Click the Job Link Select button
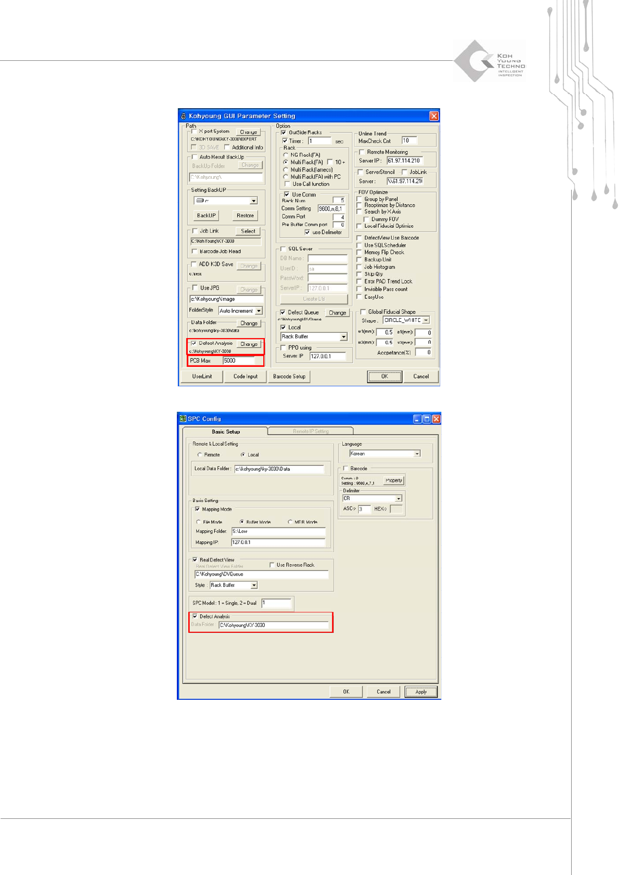This screenshot has height=875, width=619. [x=248, y=231]
